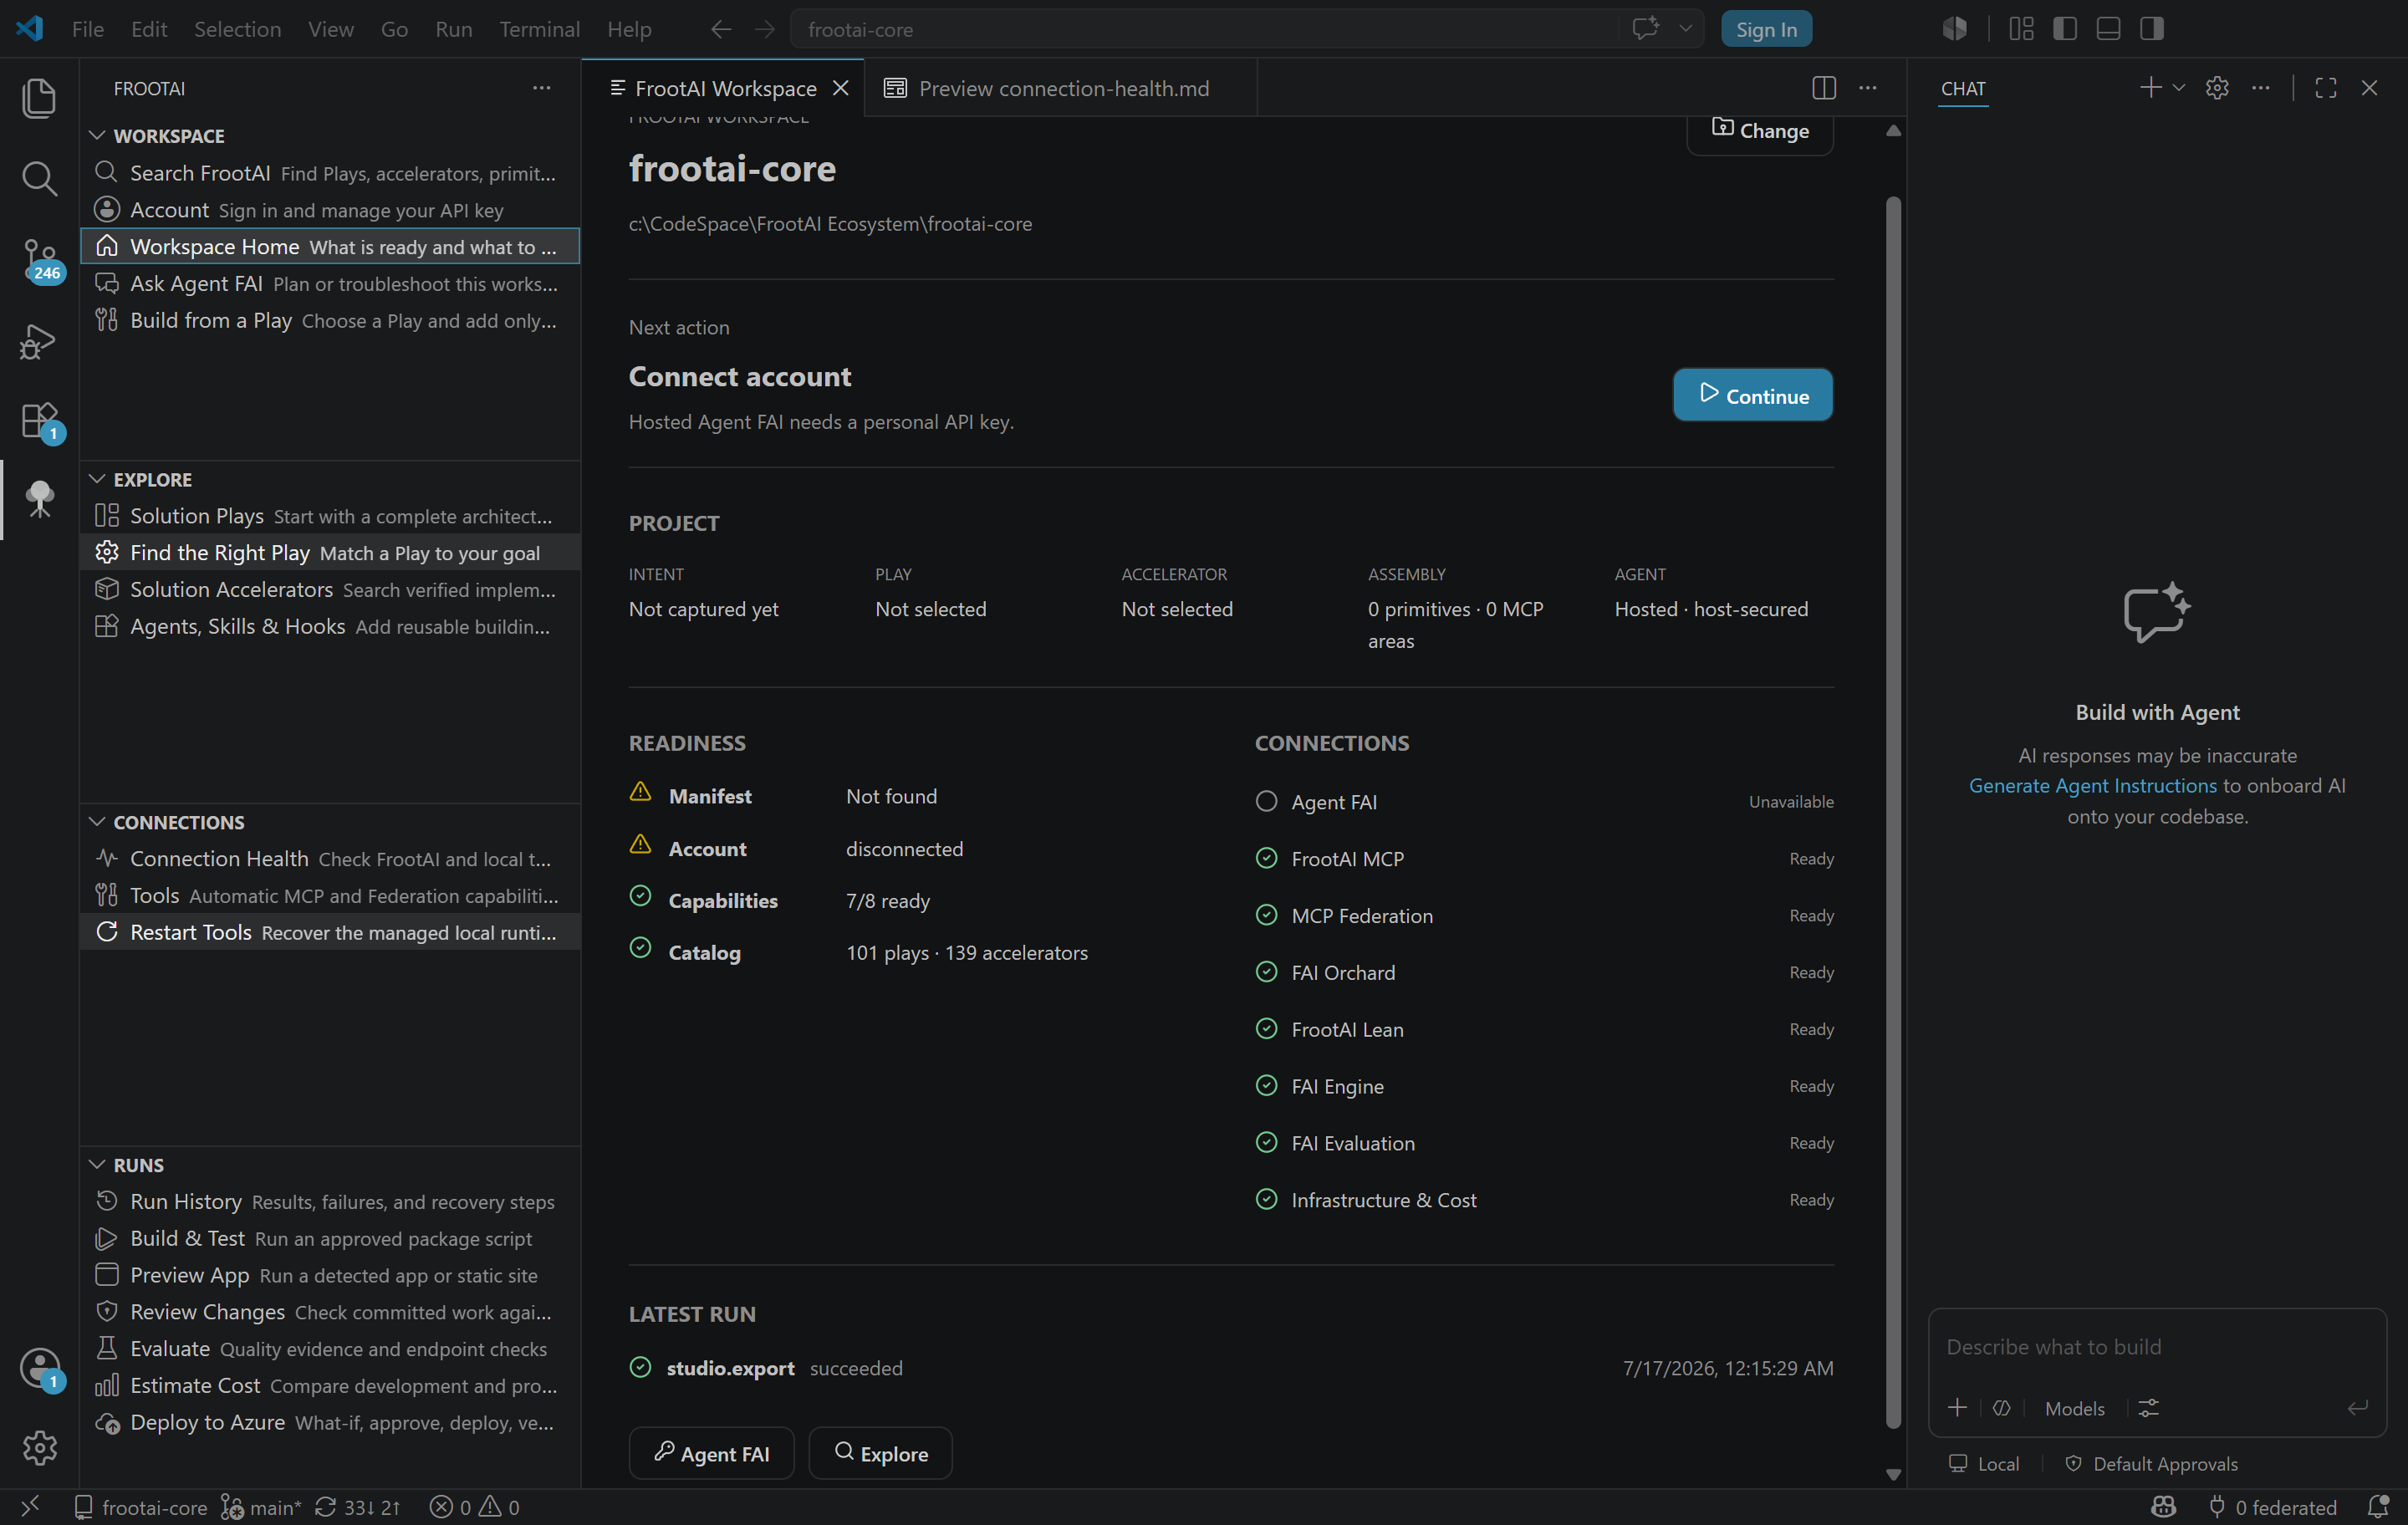Select Deploy to Azure run item
Viewport: 2408px width, 1525px height.
click(x=330, y=1422)
